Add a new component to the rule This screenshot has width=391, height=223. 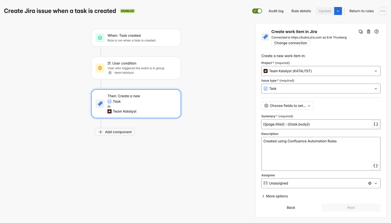tap(114, 132)
